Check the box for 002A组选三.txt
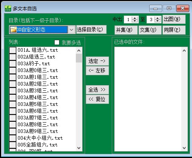 (x=13, y=57)
